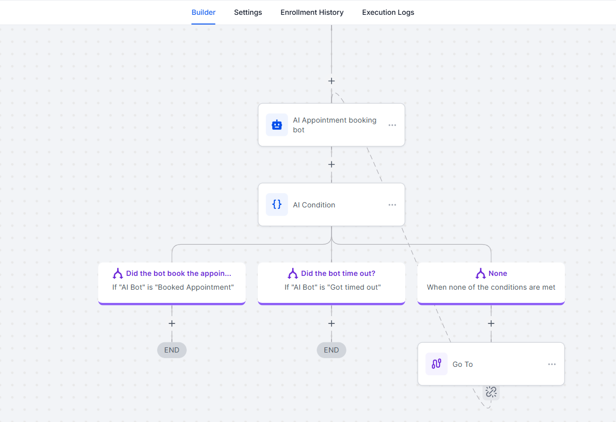This screenshot has height=422, width=616.
Task: Click branch icon on bot time out condition
Action: point(293,273)
